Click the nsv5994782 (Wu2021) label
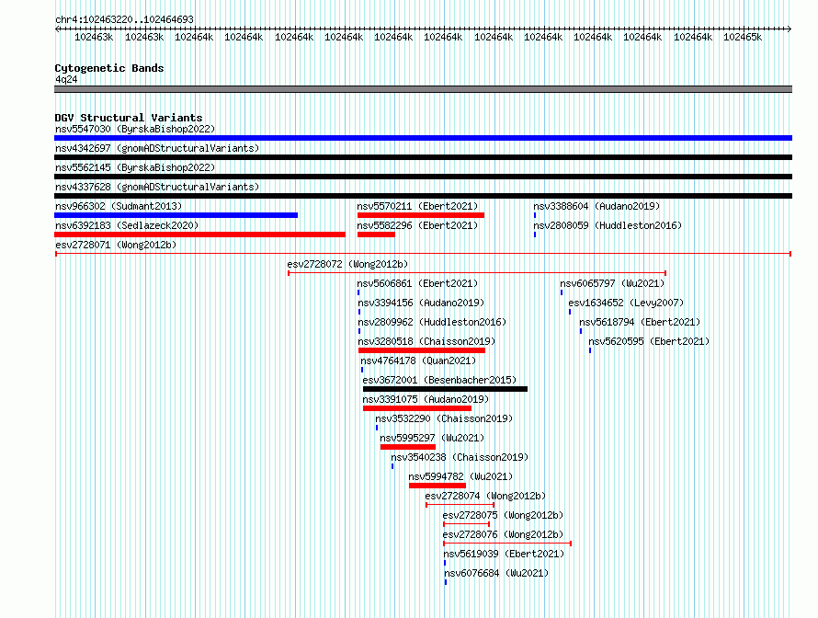The height and width of the screenshot is (618, 818). point(460,476)
